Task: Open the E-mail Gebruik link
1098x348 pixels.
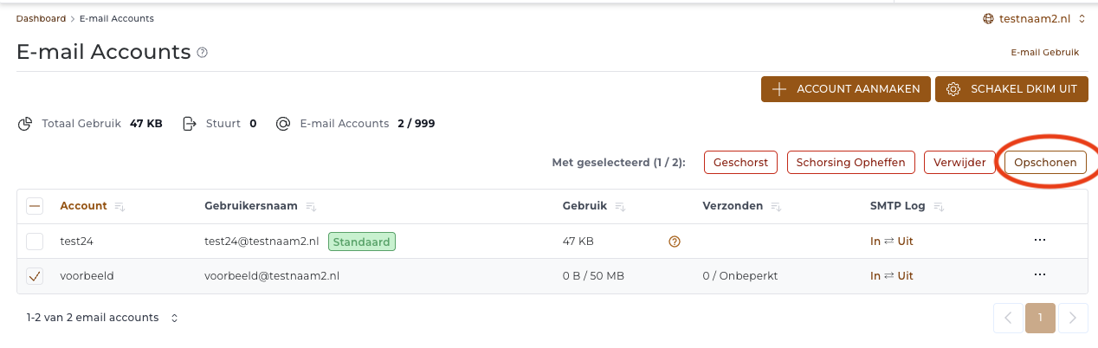Action: click(1045, 53)
